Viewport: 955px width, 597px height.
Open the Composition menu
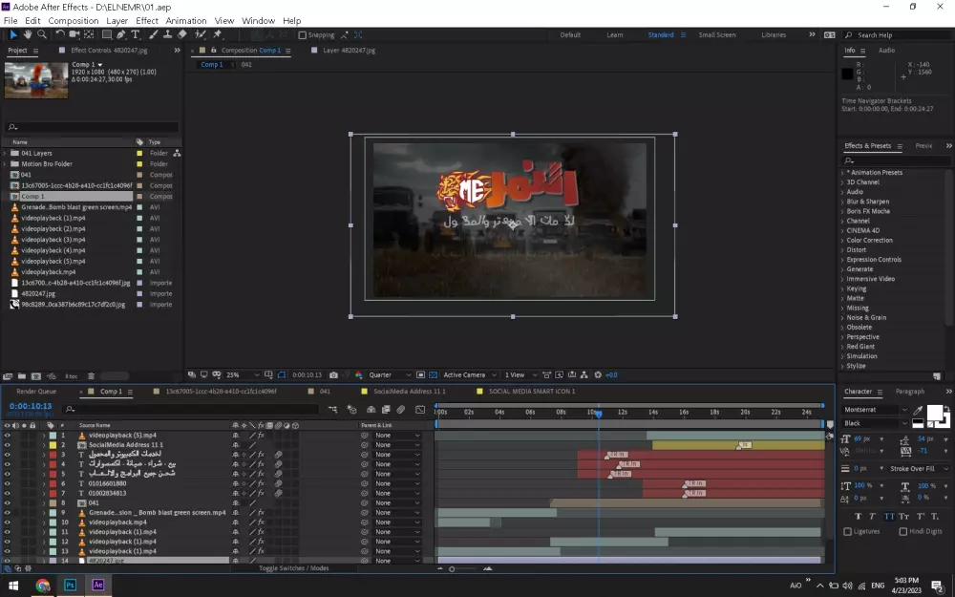pos(73,20)
